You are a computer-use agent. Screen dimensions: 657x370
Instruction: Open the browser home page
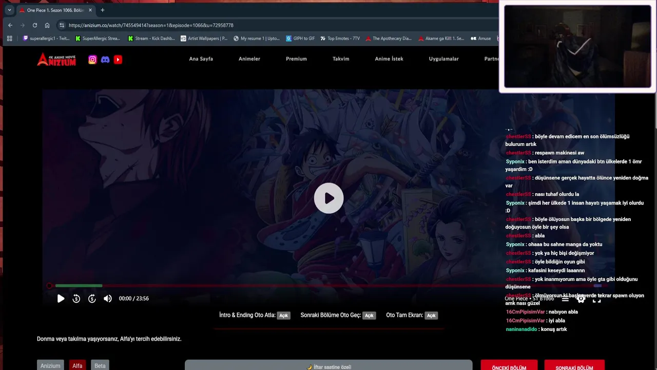[47, 25]
